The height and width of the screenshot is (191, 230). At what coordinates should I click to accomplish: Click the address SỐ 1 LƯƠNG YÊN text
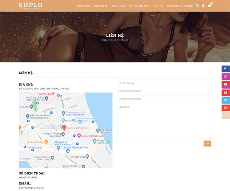coord(44,89)
